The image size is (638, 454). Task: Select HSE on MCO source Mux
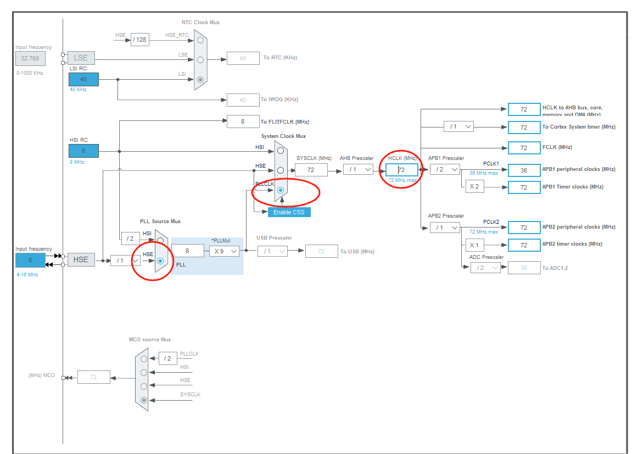144,386
